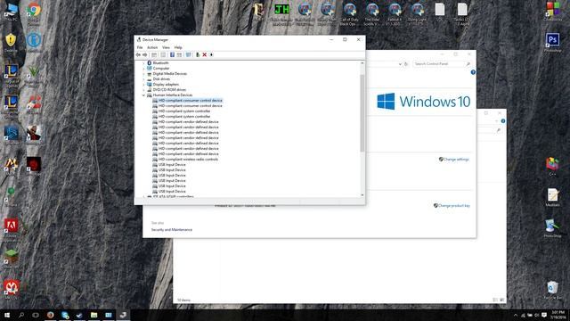Open File Explorer from the taskbar
This screenshot has height=321, width=570.
94,315
